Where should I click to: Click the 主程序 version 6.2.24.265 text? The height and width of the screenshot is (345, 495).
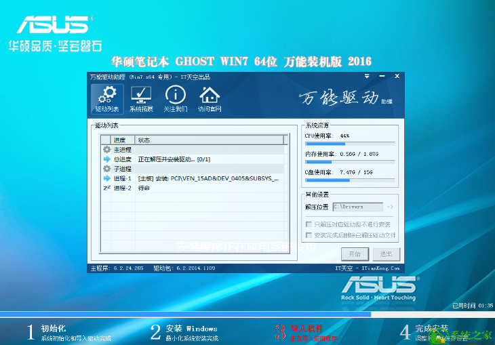point(117,268)
